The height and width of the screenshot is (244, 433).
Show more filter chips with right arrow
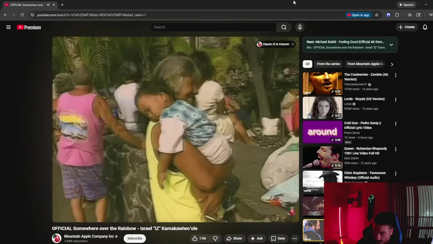(x=392, y=64)
